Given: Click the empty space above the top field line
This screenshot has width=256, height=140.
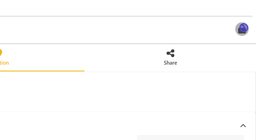Looking at the screenshot, I should (x=125, y=5).
